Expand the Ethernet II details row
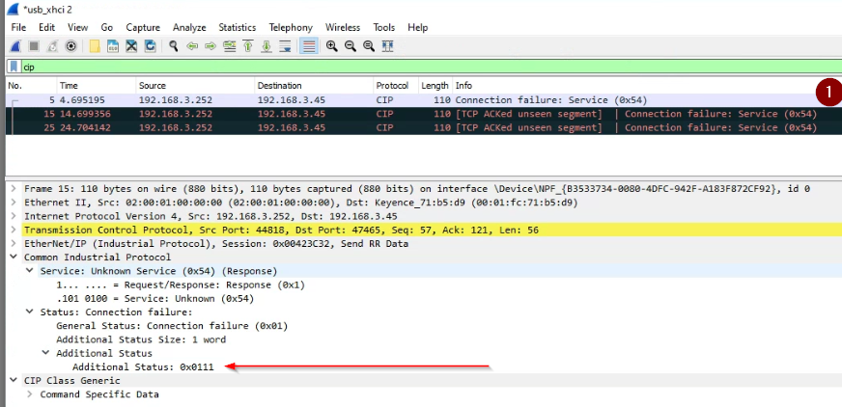This screenshot has width=842, height=407. [x=14, y=203]
